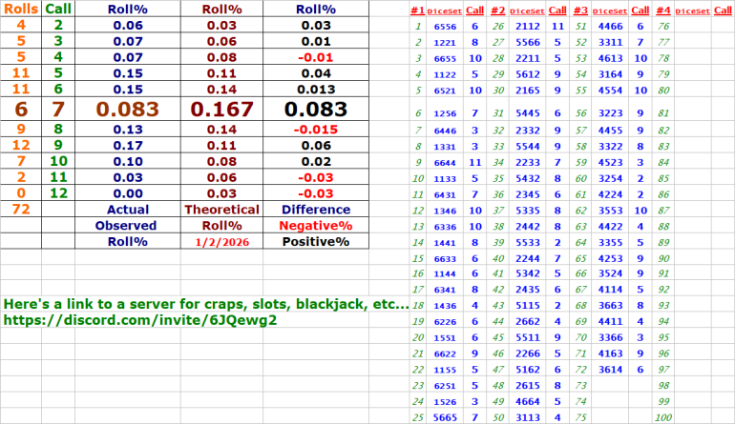Select roll number 100 cell
Image resolution: width=735 pixels, height=424 pixels.
coord(664,417)
